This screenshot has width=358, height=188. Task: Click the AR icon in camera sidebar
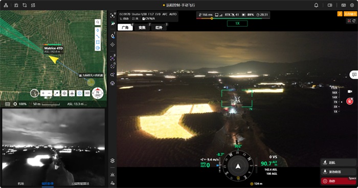(x=113, y=160)
